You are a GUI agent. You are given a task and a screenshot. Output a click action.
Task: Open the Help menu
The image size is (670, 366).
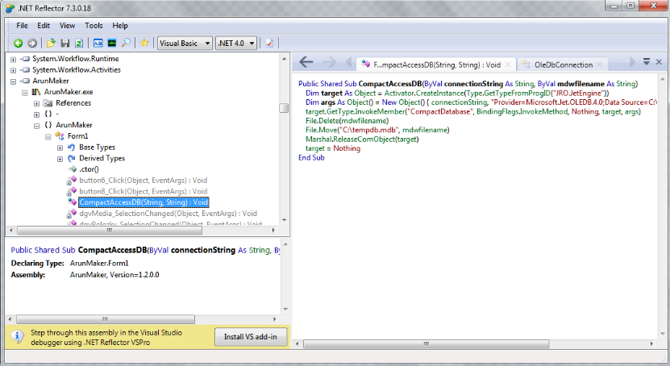[120, 26]
